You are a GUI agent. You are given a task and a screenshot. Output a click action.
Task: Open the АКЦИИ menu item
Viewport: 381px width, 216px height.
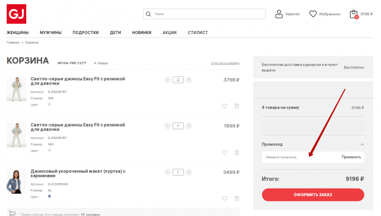coord(169,32)
